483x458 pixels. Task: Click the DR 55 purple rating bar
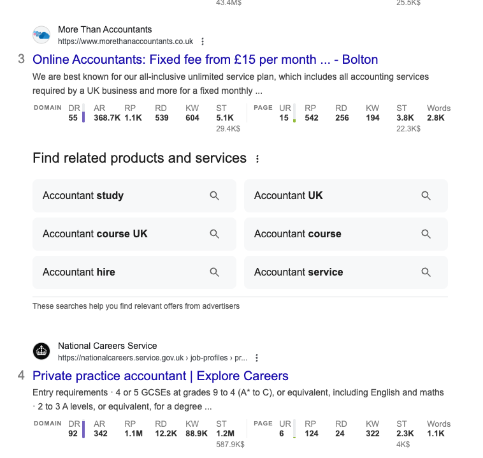(83, 113)
